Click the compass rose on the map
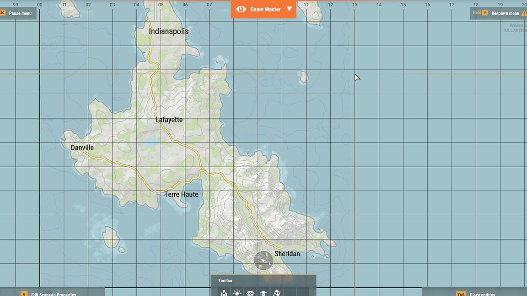 point(263,261)
